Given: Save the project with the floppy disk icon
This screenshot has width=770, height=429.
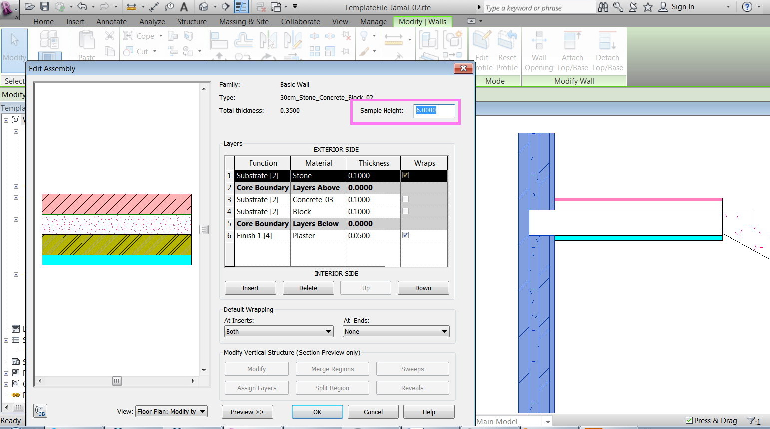Looking at the screenshot, I should [x=45, y=7].
